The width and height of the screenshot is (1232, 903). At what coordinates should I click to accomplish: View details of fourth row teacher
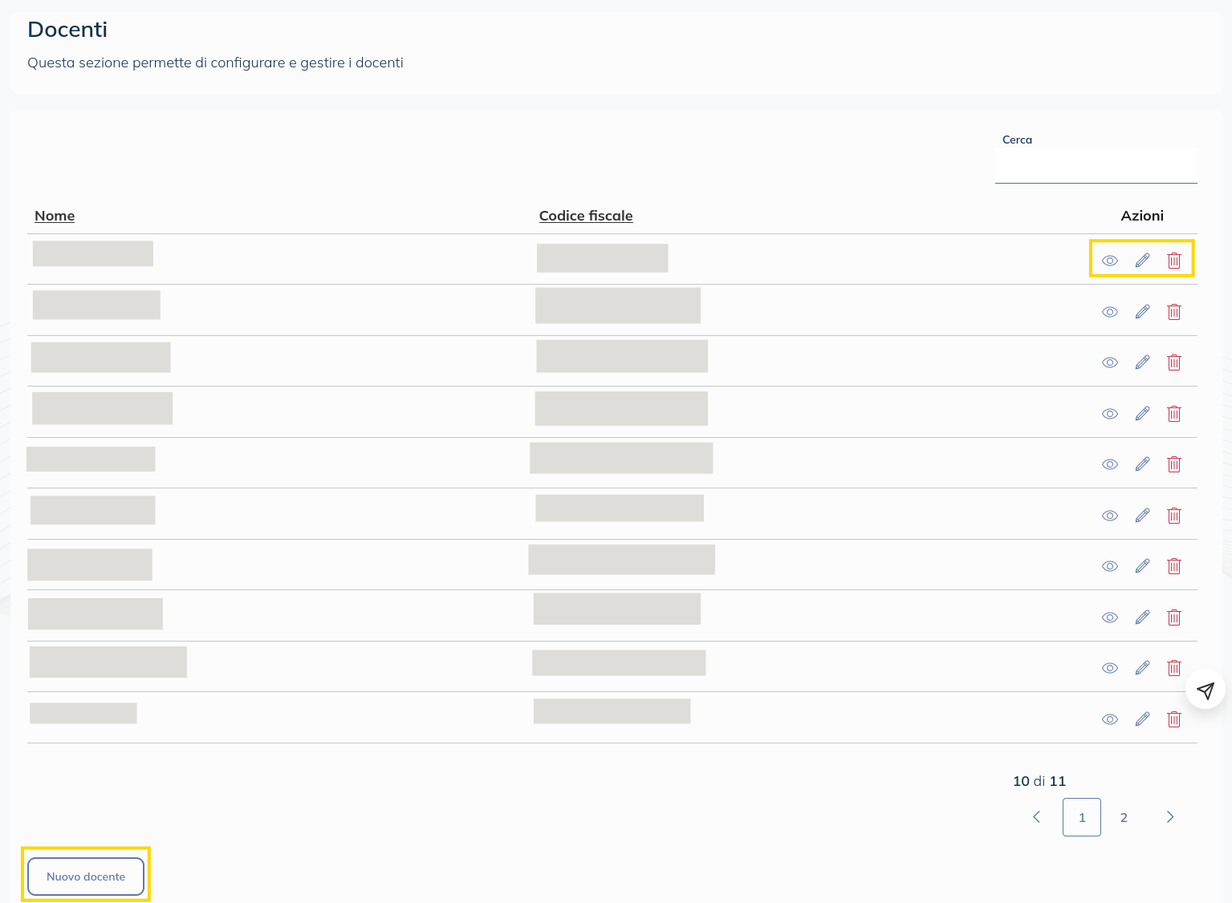tap(1110, 414)
